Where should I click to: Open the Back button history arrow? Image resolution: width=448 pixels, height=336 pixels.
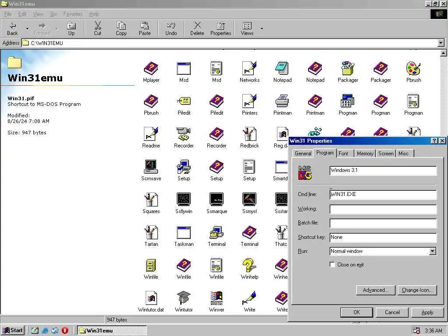pos(27,28)
